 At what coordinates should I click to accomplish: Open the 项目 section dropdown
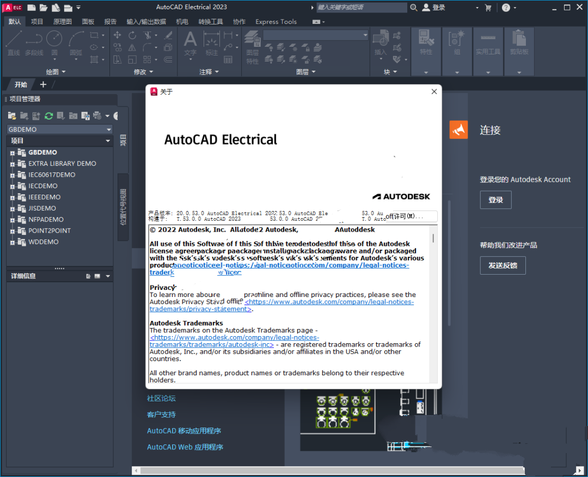tap(108, 141)
